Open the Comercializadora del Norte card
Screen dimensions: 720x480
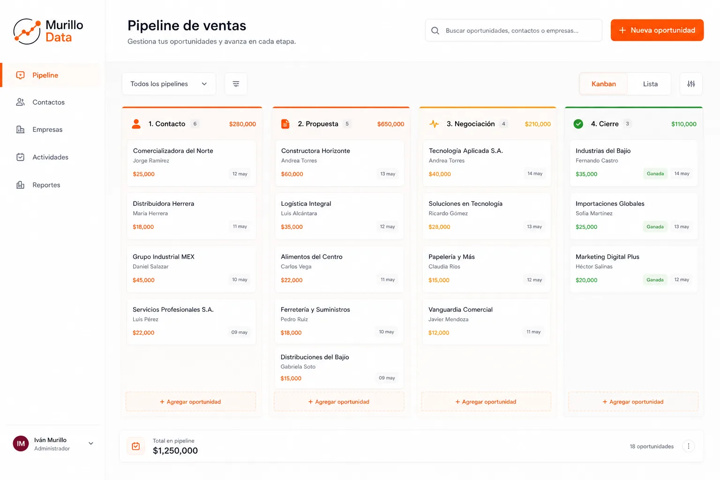click(x=191, y=163)
